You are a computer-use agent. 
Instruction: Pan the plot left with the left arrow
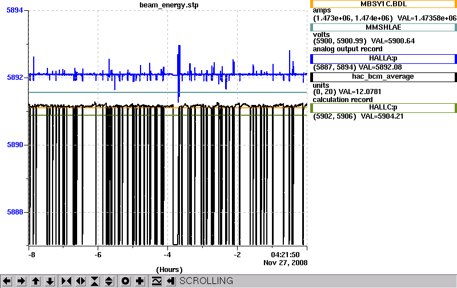coord(7,281)
